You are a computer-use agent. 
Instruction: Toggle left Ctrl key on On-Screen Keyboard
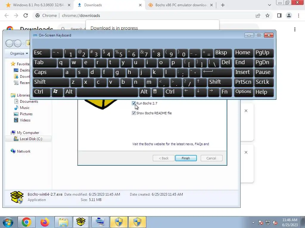coord(42,92)
